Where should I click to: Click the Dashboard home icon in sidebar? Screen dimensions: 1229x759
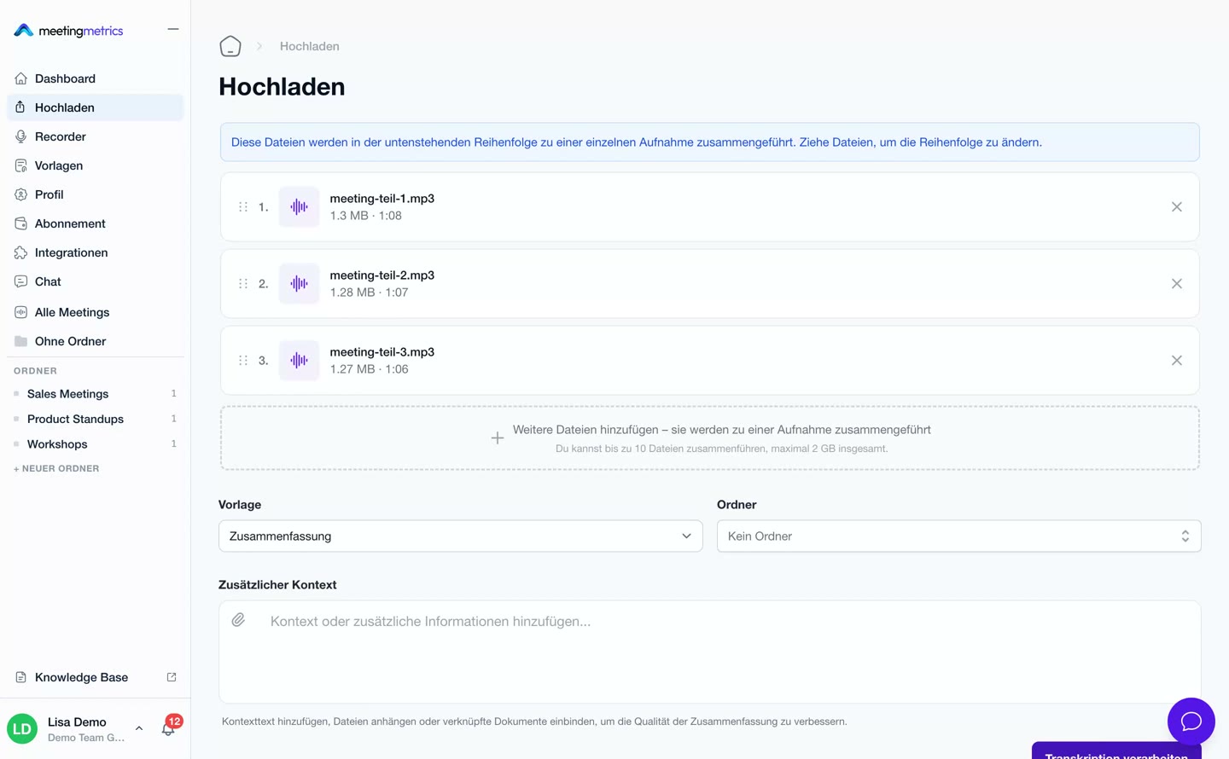(21, 78)
